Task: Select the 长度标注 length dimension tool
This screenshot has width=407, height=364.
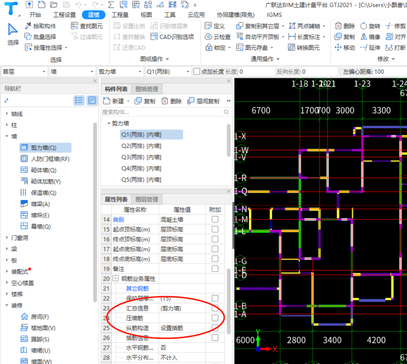Action: 305,37
